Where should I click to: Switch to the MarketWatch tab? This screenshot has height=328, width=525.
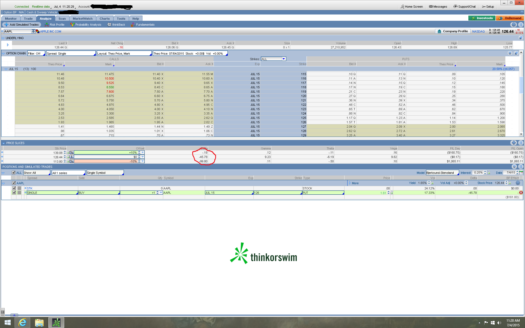(83, 19)
